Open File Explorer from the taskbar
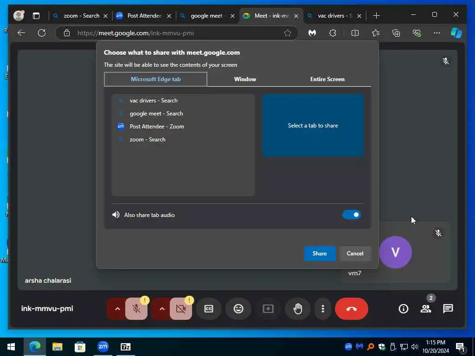The height and width of the screenshot is (356, 475). point(57,347)
